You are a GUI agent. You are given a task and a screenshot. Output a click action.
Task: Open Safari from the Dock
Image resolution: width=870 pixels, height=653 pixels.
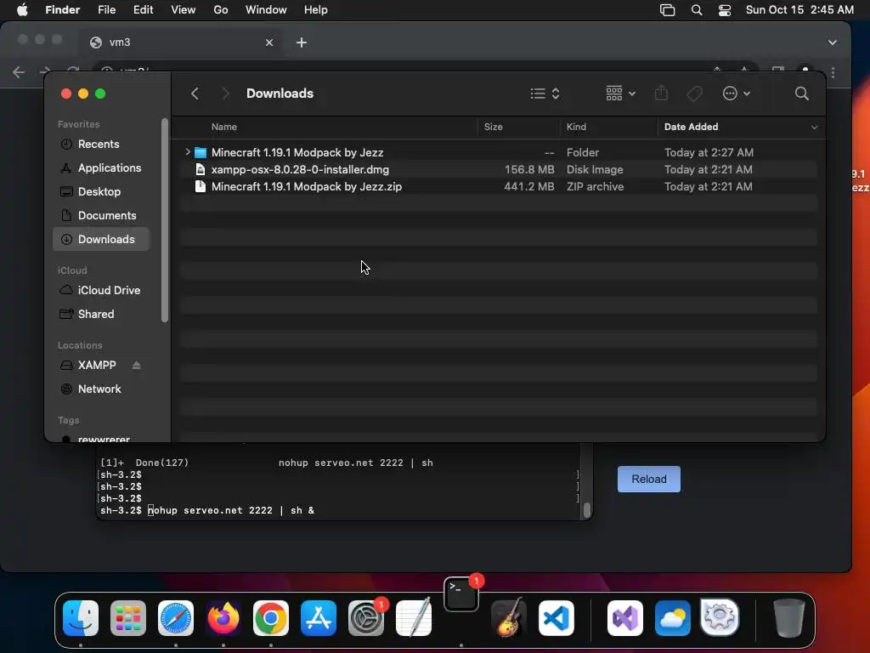coord(176,618)
